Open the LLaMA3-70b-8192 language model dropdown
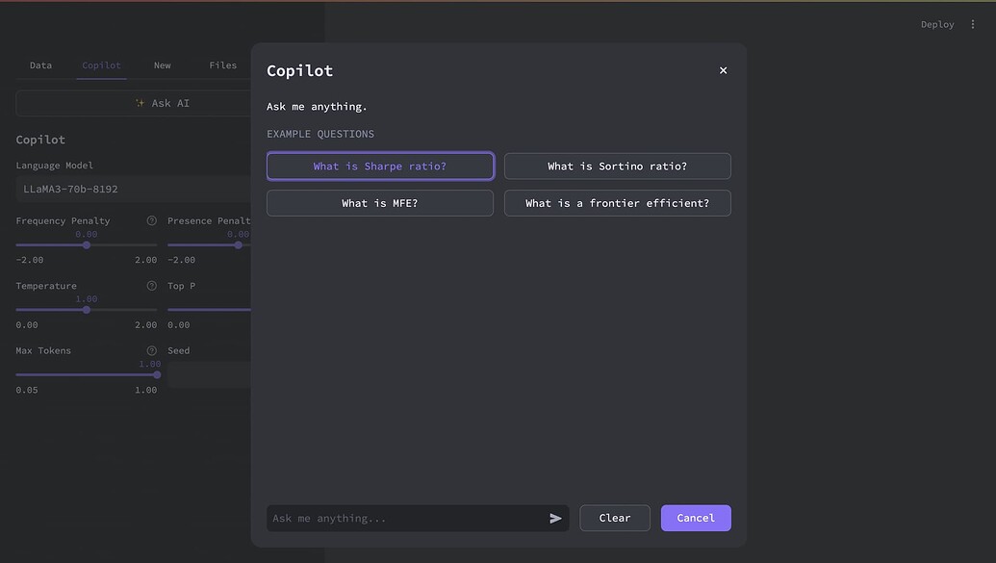This screenshot has height=563, width=996. 134,190
